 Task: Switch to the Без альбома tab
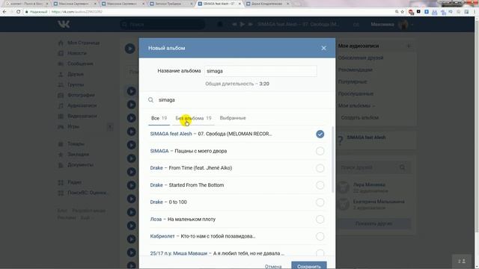193,118
